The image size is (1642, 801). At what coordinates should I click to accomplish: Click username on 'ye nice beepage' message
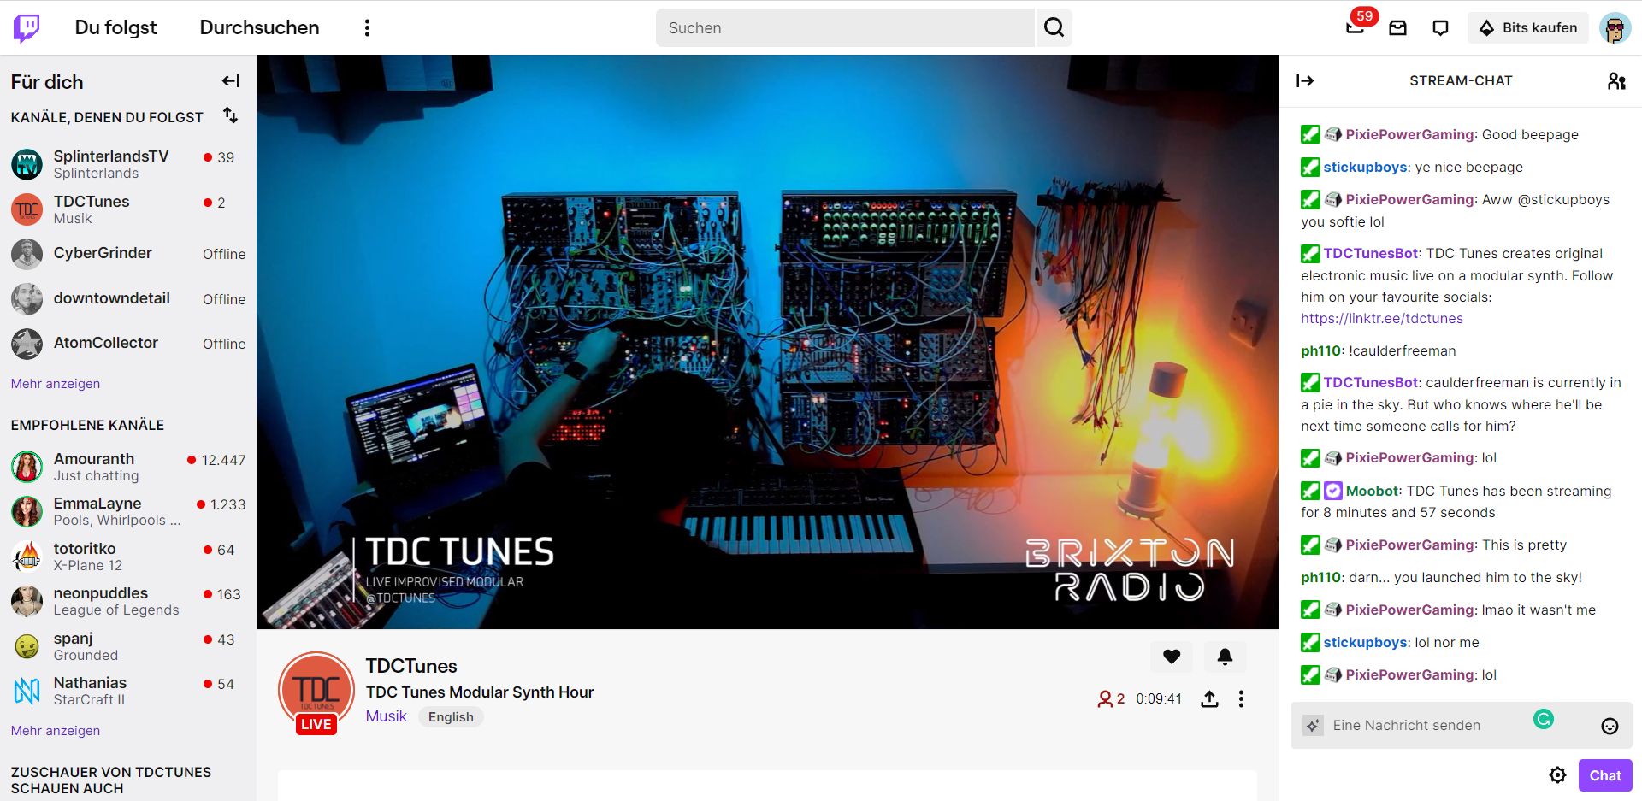pos(1366,168)
